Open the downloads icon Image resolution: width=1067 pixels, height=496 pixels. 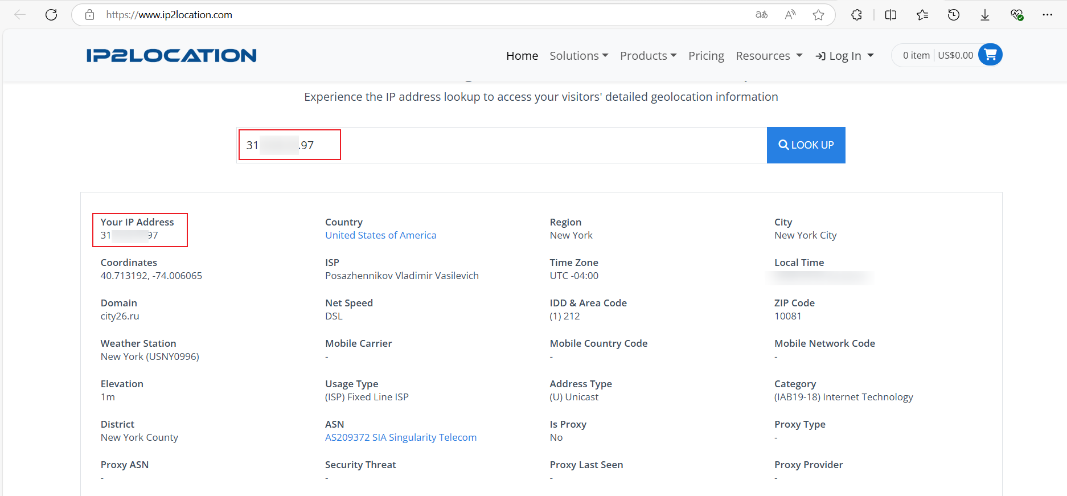[985, 15]
